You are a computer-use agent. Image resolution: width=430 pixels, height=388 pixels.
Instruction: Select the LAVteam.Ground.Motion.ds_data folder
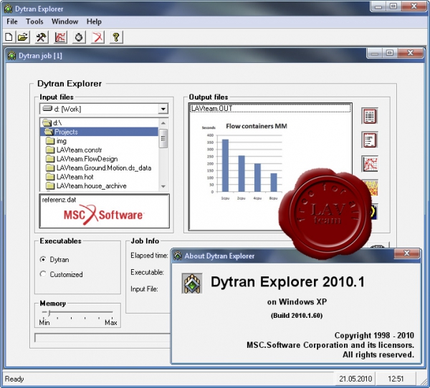pyautogui.click(x=99, y=168)
